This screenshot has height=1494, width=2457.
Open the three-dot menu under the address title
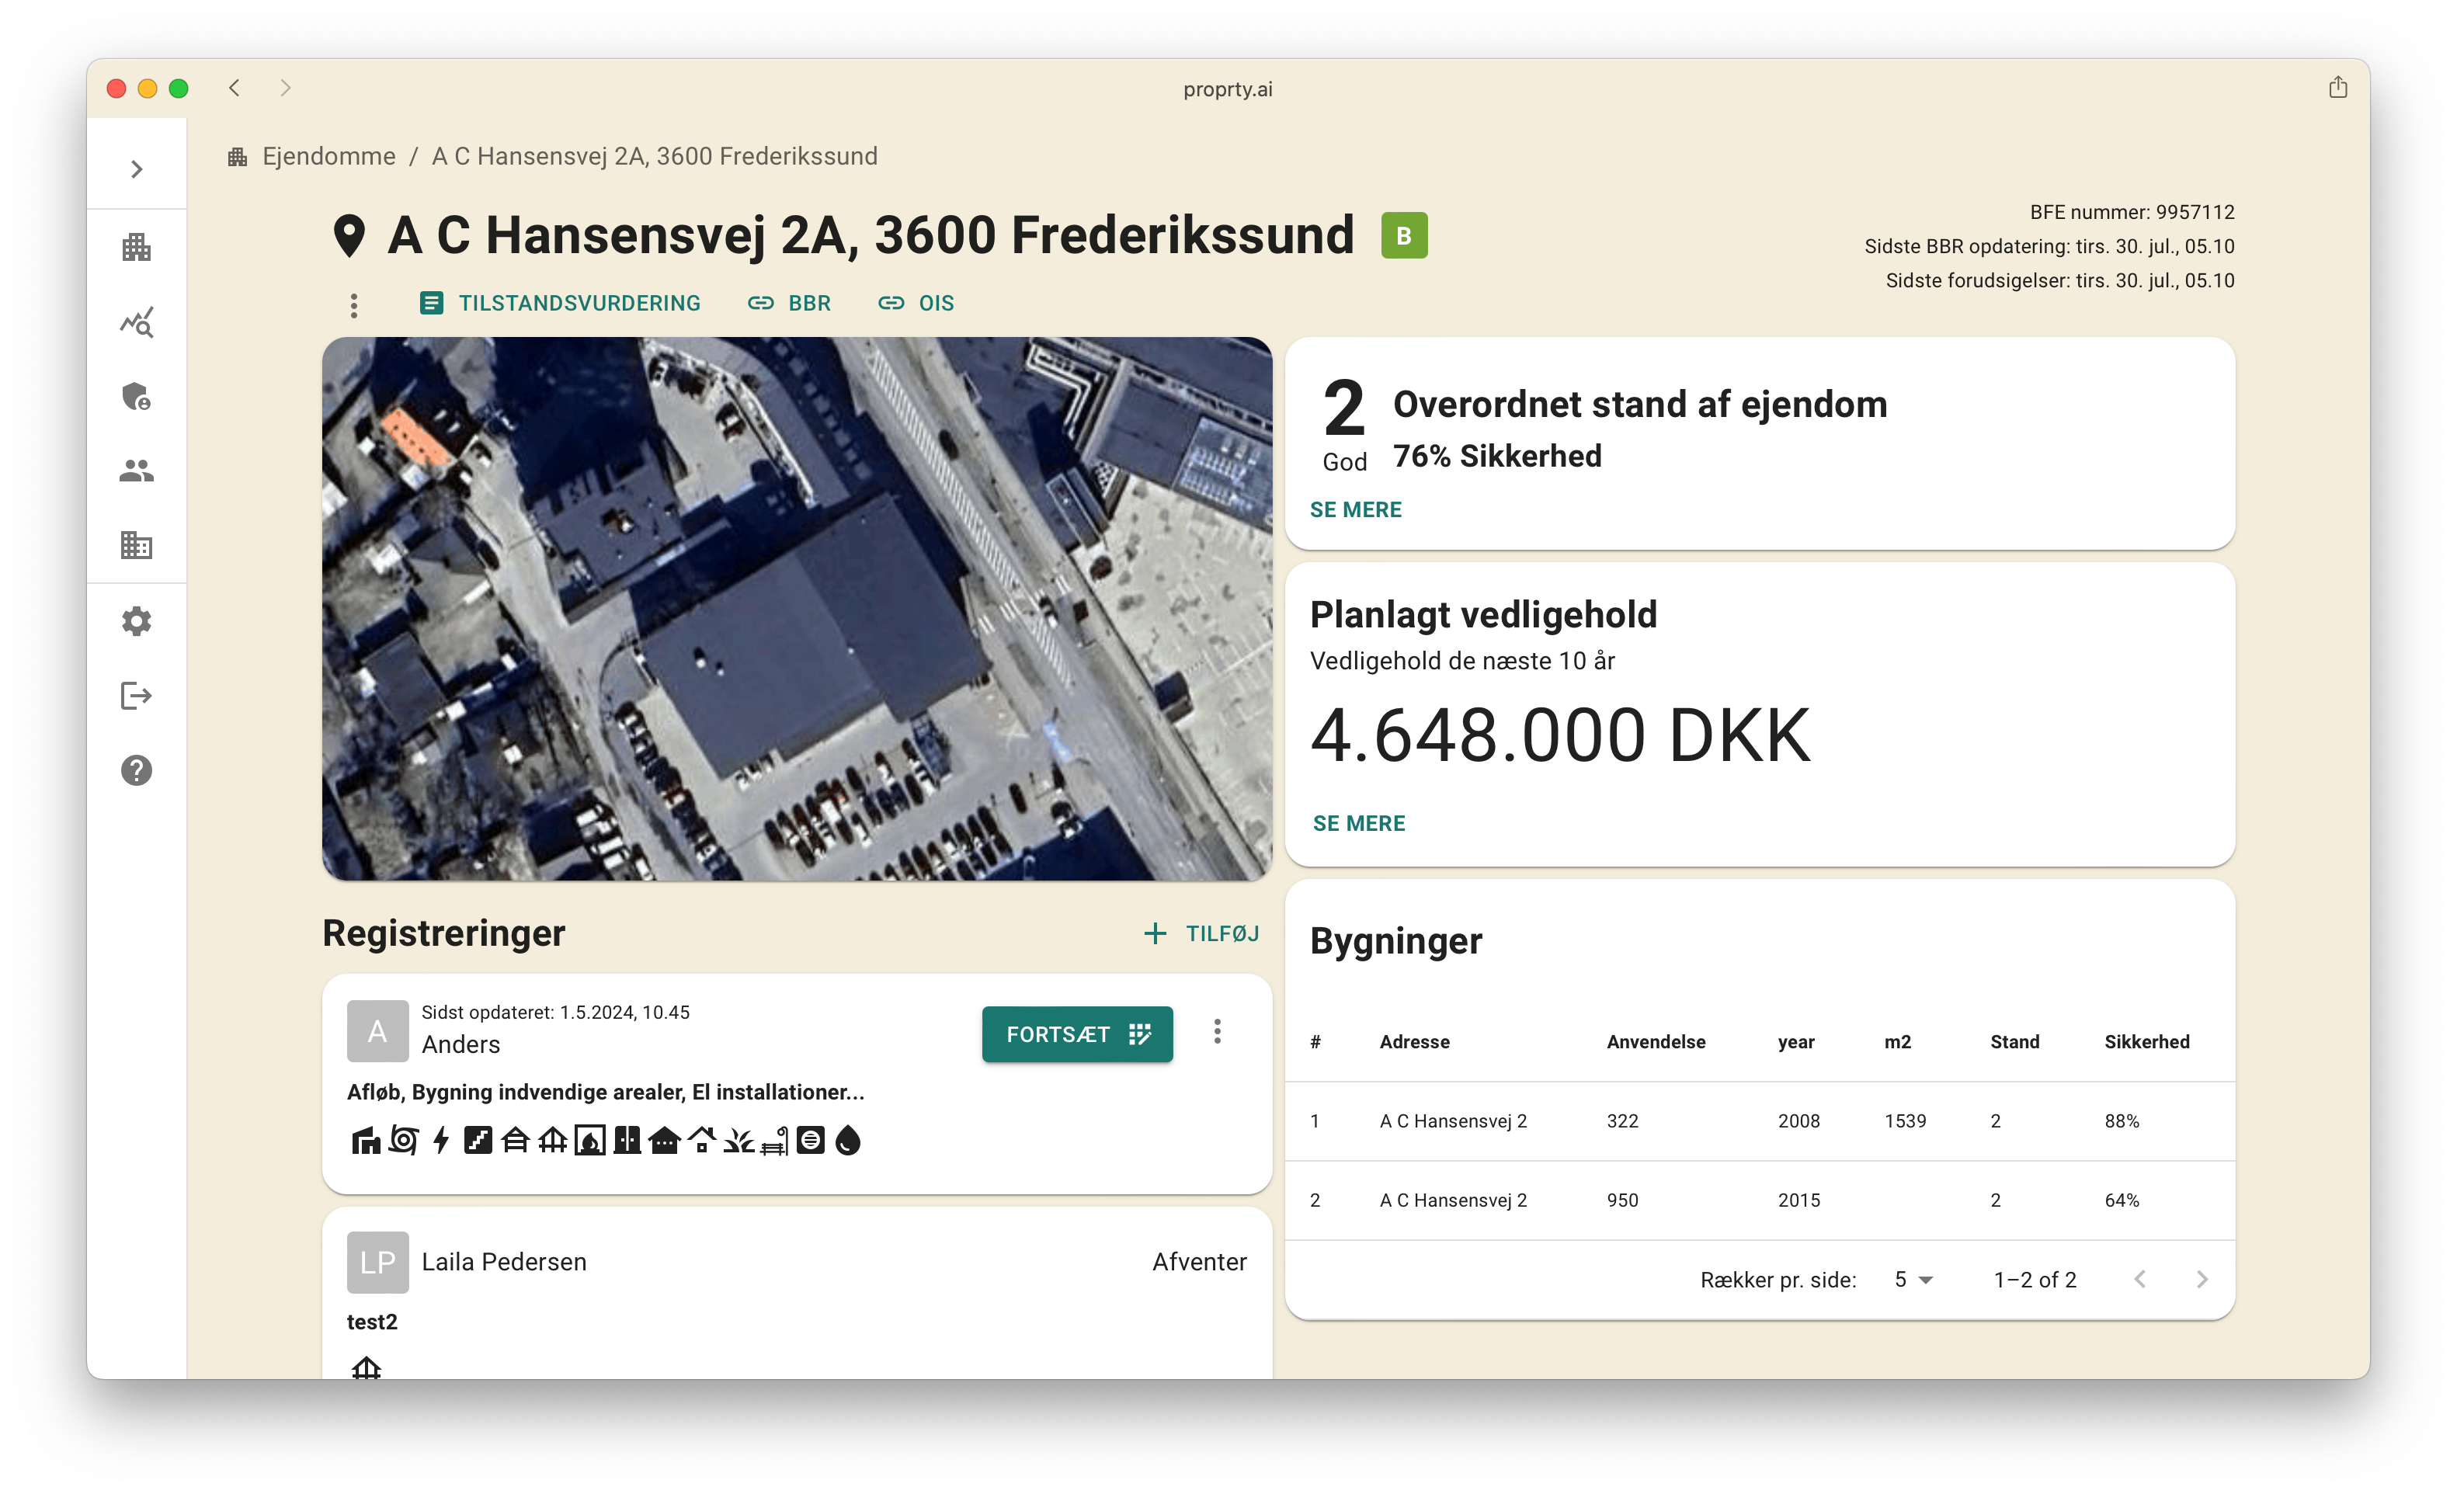(354, 305)
